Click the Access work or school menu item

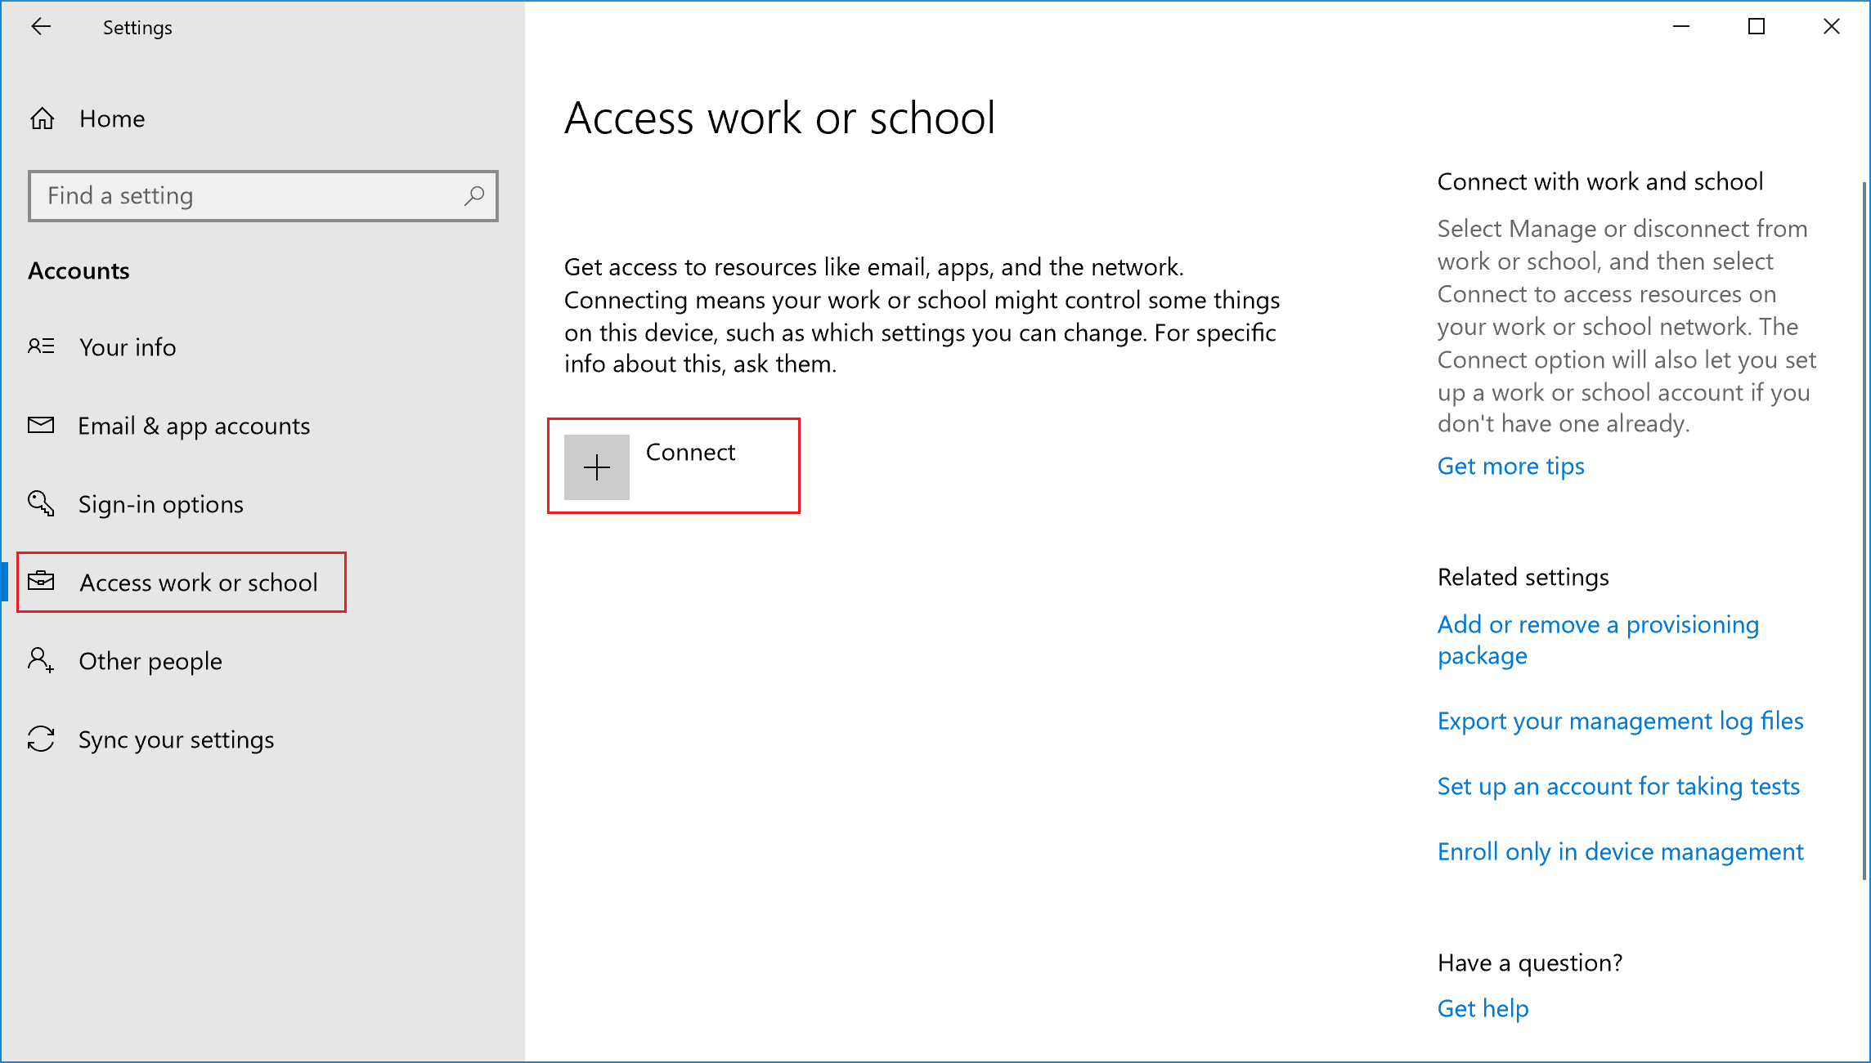point(198,582)
